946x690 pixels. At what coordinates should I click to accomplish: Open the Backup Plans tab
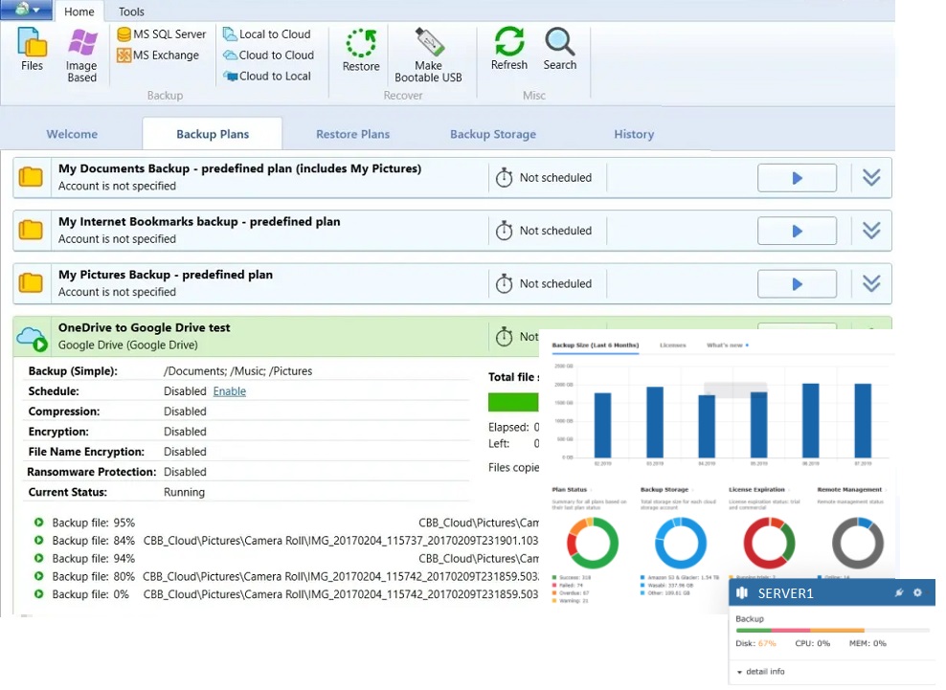pos(213,134)
